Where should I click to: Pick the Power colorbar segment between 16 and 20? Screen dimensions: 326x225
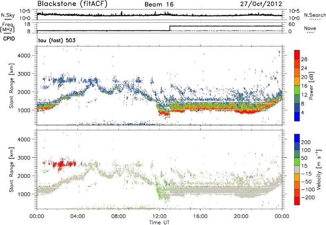point(297,81)
